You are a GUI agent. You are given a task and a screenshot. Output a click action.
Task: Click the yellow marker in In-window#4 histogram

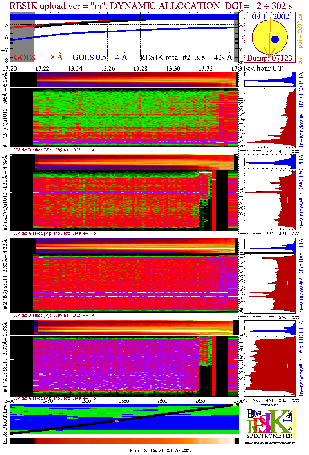click(x=287, y=117)
